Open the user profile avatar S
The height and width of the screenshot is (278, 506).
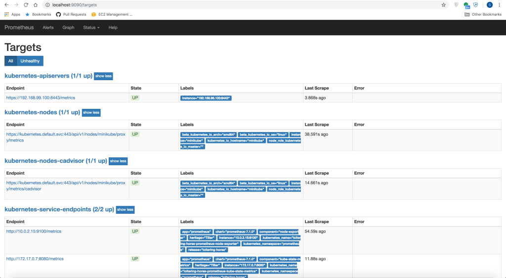point(490,5)
